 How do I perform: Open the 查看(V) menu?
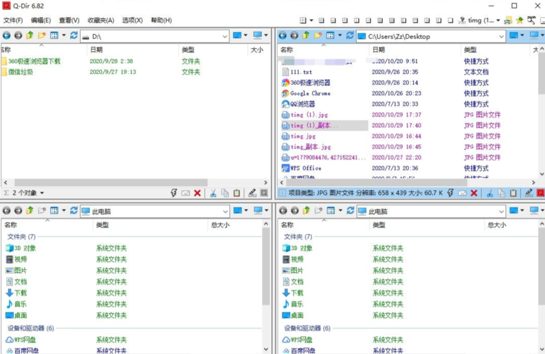(x=69, y=20)
